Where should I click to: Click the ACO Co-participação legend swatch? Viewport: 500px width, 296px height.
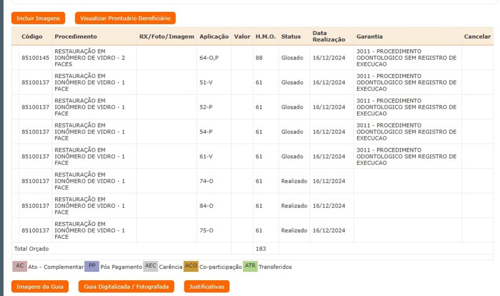click(x=191, y=266)
